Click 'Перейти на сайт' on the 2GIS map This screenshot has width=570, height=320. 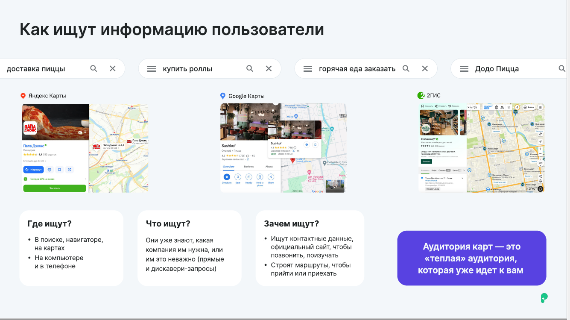click(500, 182)
